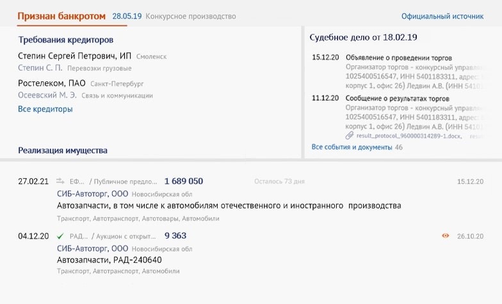This screenshot has width=502, height=304.
Task: Click the 28.05.19 bankruptcy date
Action: coord(127,17)
